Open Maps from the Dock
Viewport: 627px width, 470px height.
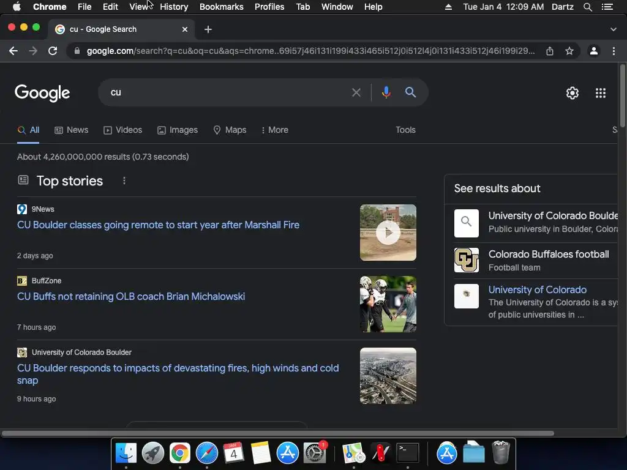coord(354,453)
